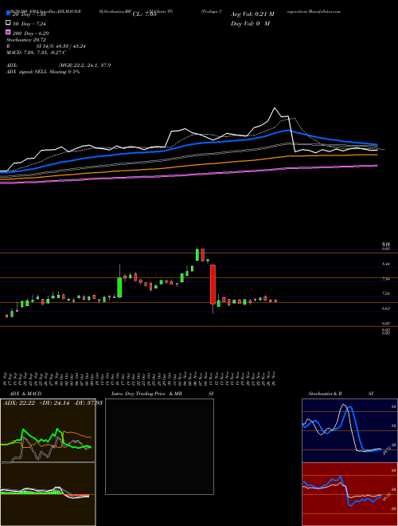The width and height of the screenshot is (398, 526).
Task: Click the red RSI chart panel
Action: click(349, 494)
